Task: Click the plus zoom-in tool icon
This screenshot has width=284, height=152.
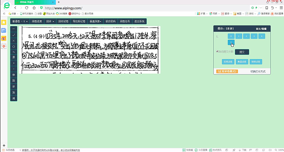Action: click(x=13, y=63)
